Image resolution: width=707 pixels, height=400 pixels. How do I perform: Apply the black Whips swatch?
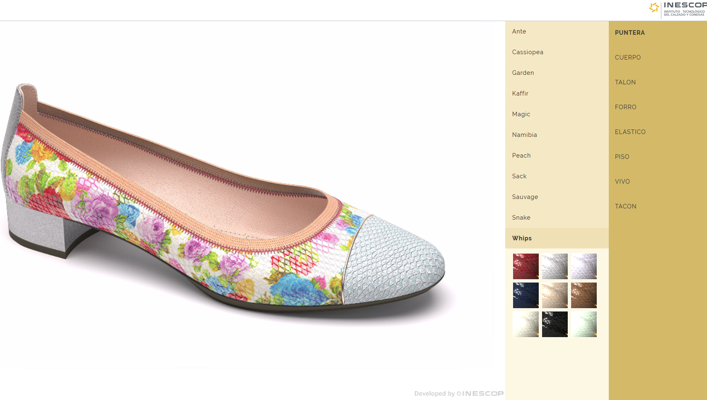[554, 324]
